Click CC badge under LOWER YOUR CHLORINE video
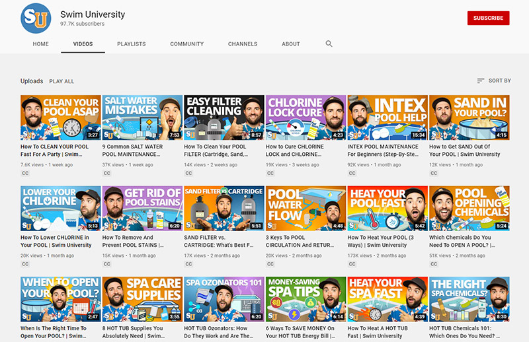The image size is (529, 342). (x=25, y=264)
